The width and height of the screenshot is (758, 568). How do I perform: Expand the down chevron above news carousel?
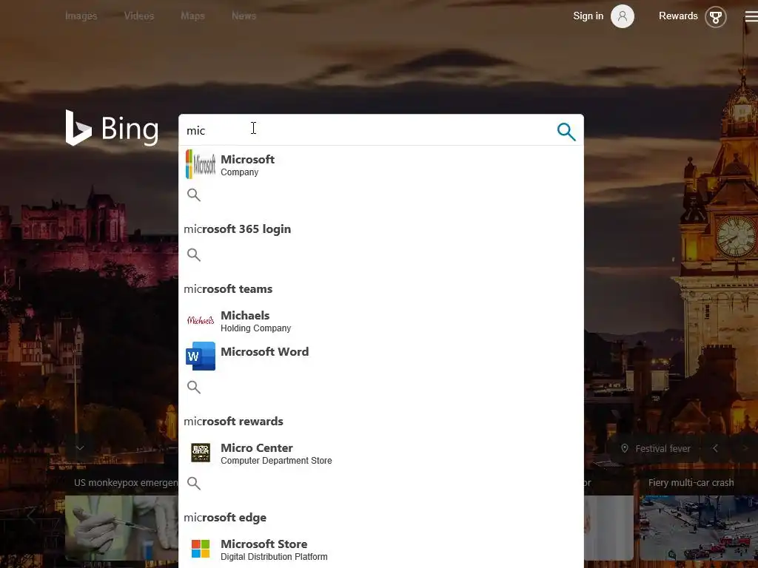point(80,447)
